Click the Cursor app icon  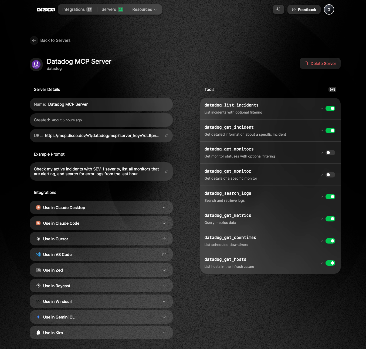tap(38, 239)
